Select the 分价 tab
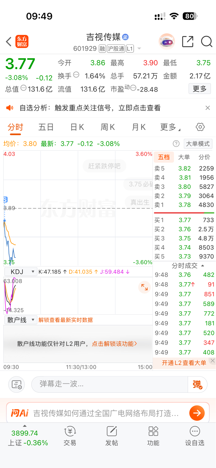This screenshot has width=216, height=468. point(204,157)
